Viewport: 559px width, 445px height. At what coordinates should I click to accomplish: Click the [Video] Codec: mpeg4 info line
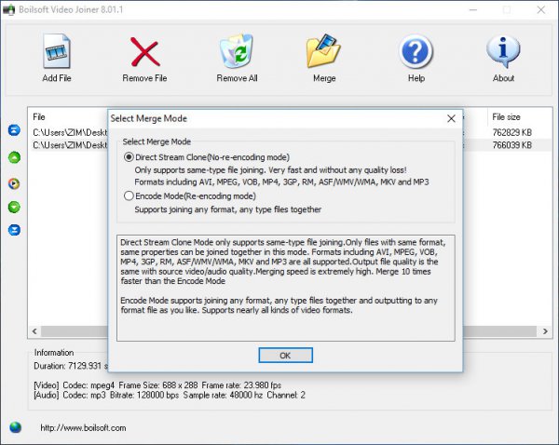coord(157,385)
